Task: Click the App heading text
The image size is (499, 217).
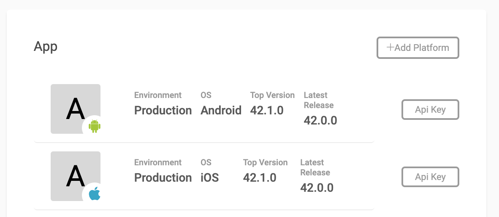Action: (46, 47)
